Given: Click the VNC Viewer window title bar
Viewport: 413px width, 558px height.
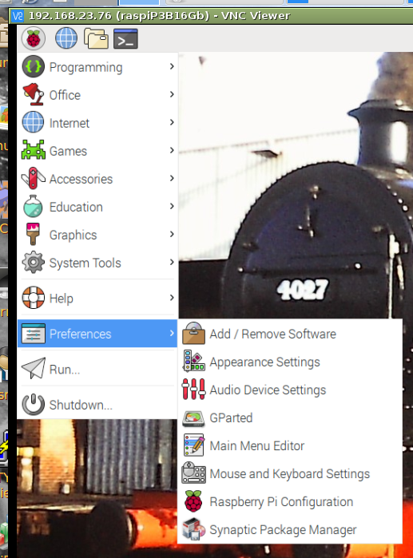Looking at the screenshot, I should coord(211,16).
